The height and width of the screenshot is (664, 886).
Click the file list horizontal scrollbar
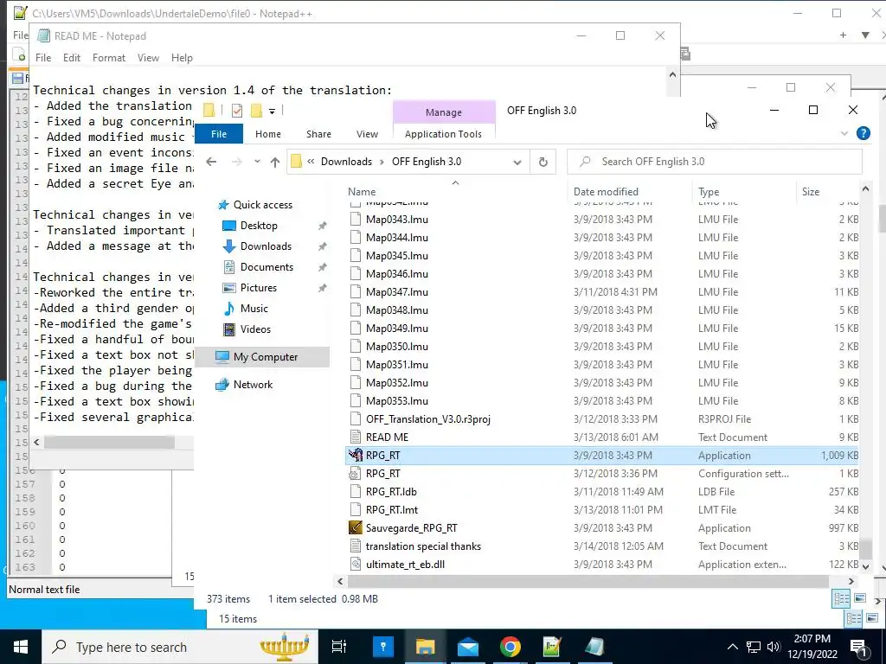pos(587,581)
